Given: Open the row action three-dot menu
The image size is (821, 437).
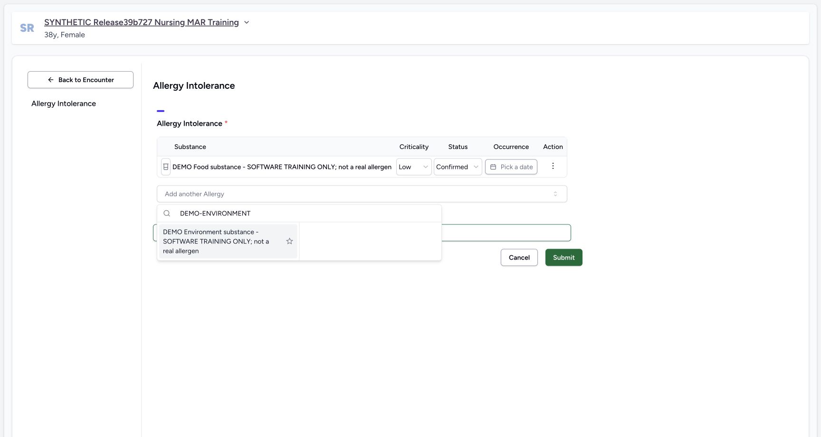Looking at the screenshot, I should point(553,166).
